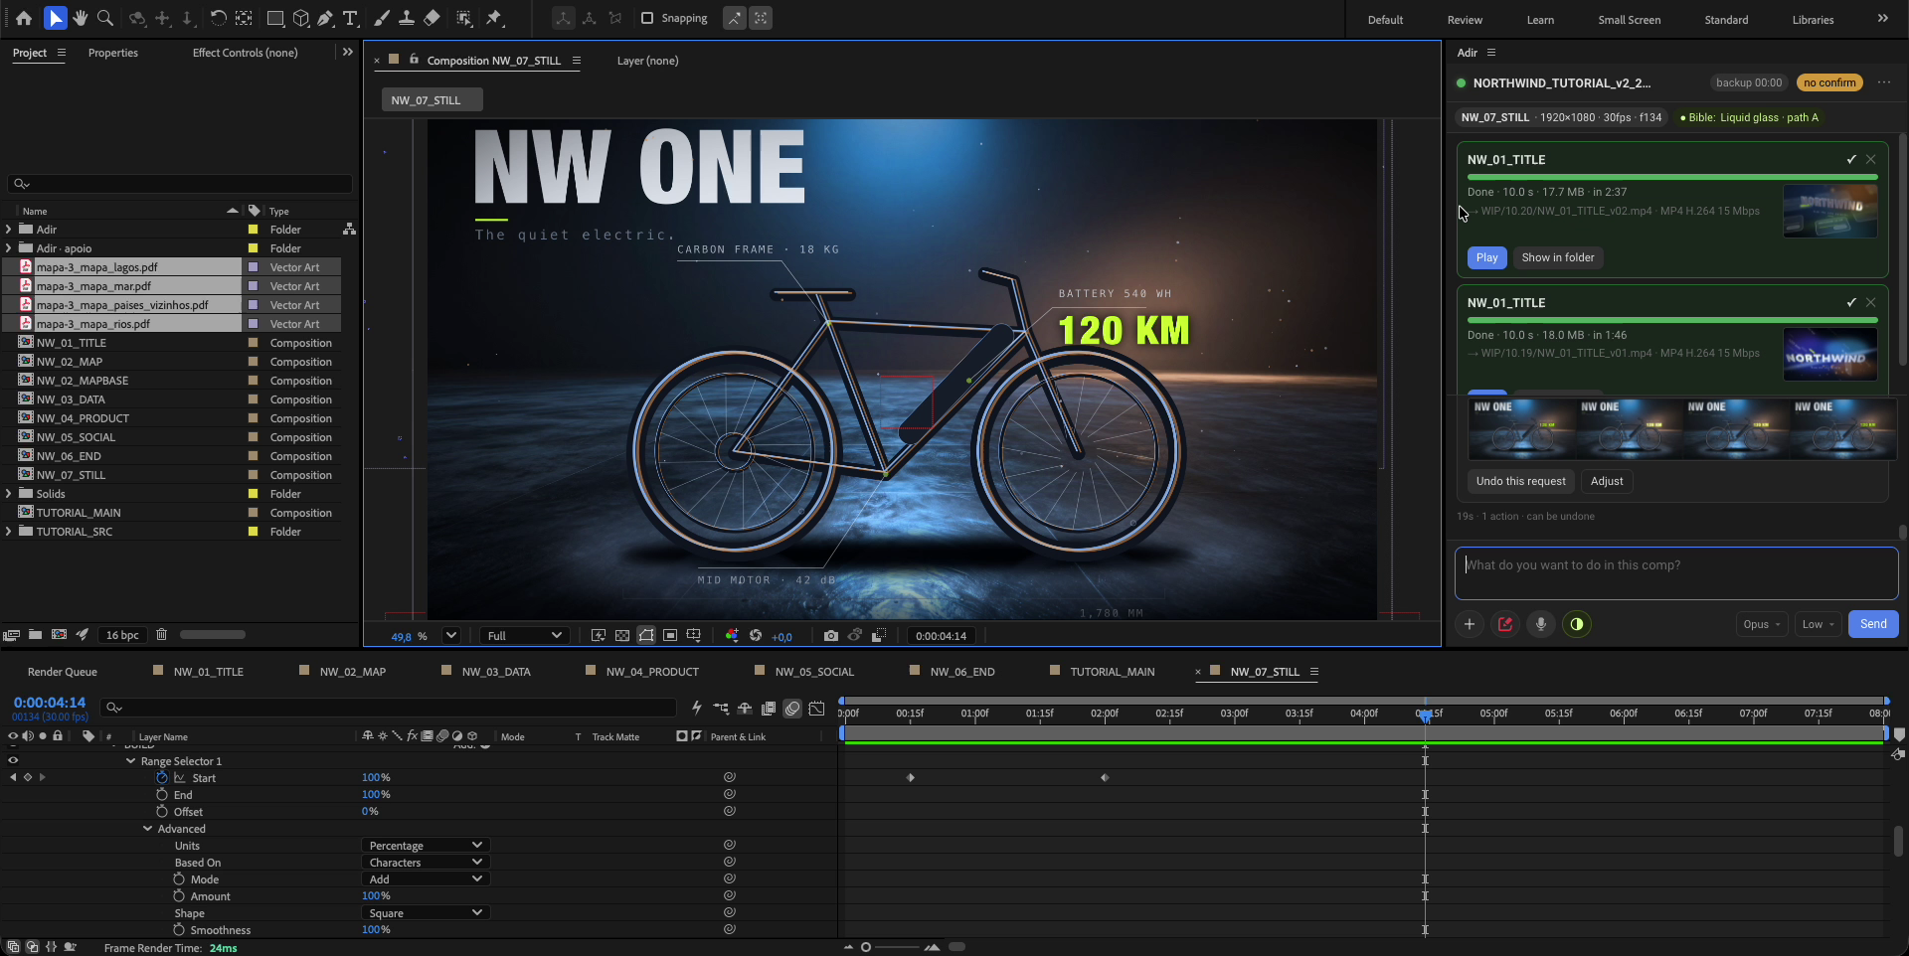Select the Puppet Pin tool

click(494, 18)
